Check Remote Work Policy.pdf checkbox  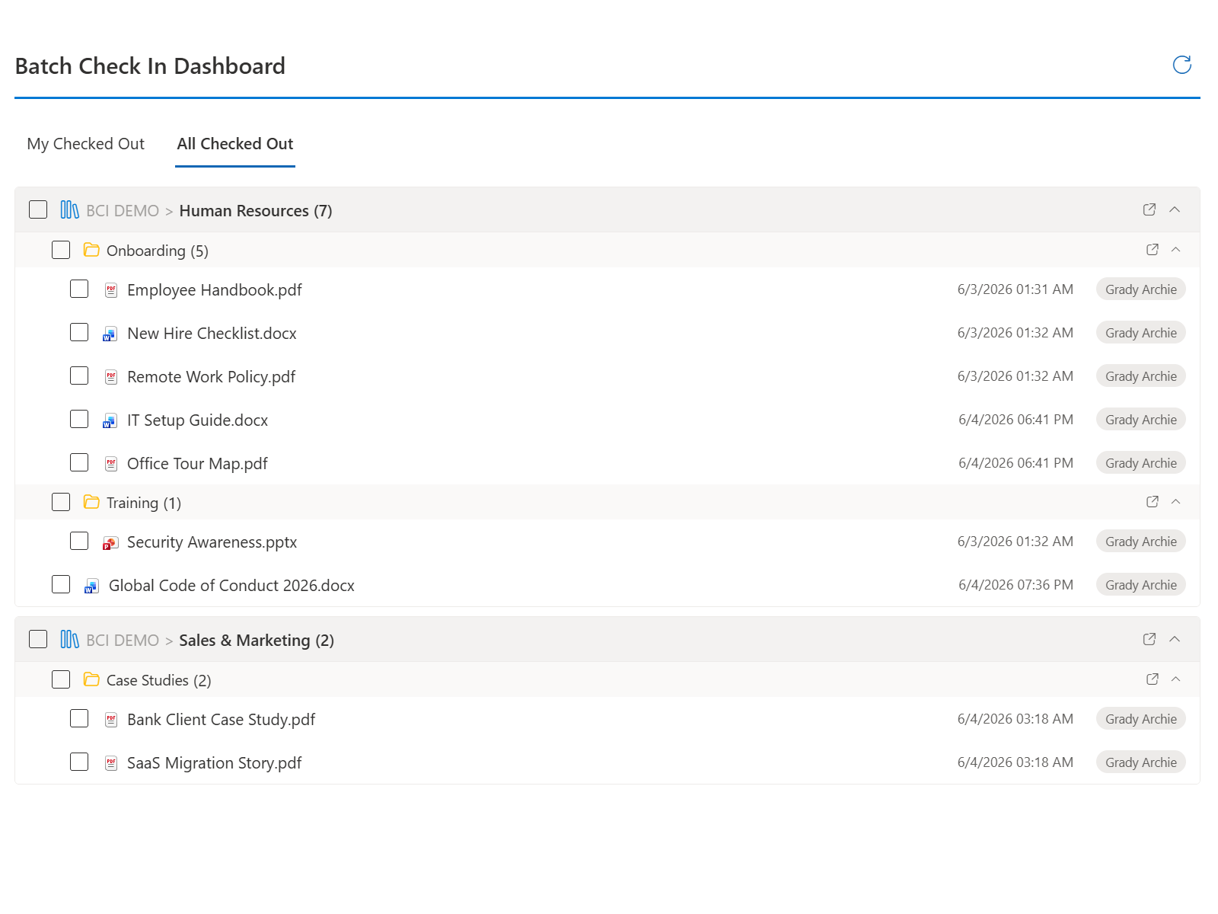79,376
